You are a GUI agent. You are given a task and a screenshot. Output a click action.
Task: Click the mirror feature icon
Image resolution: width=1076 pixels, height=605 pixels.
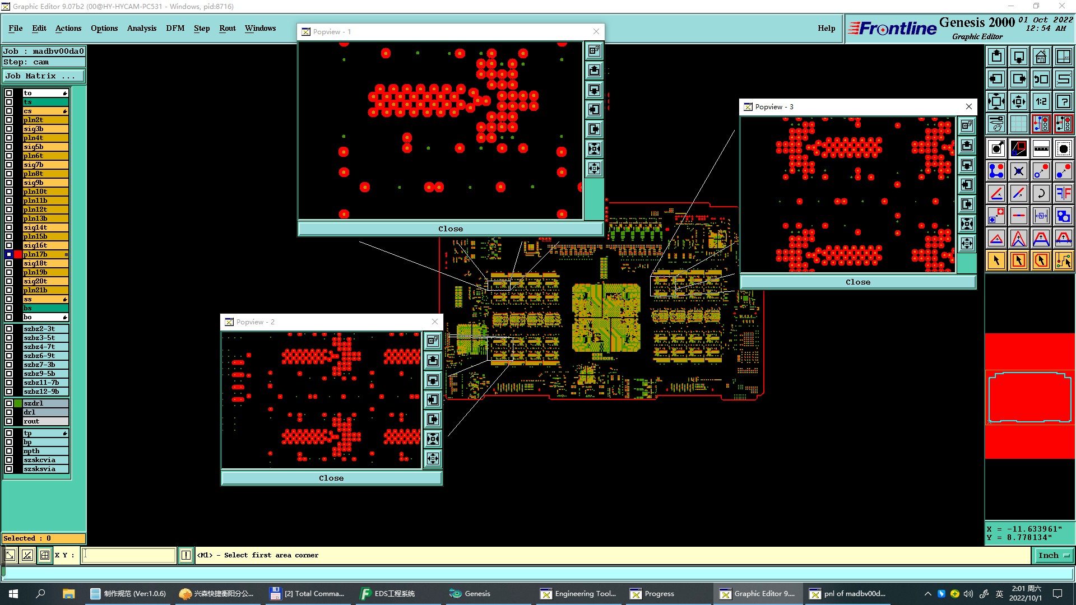point(1063,193)
